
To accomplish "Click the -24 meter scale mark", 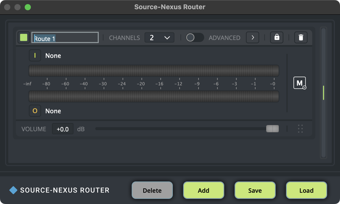I will tap(122, 84).
